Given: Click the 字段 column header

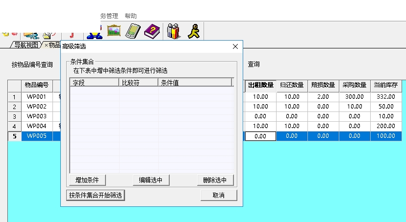Looking at the screenshot, I should click(94, 83).
